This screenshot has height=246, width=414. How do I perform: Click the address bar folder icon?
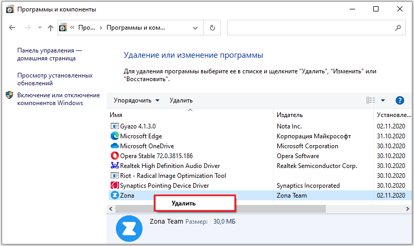63,28
